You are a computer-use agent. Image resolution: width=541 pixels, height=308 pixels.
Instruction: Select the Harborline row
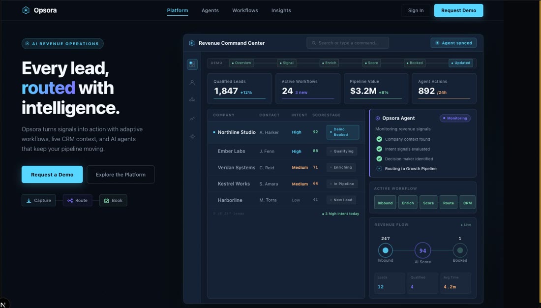(x=286, y=200)
